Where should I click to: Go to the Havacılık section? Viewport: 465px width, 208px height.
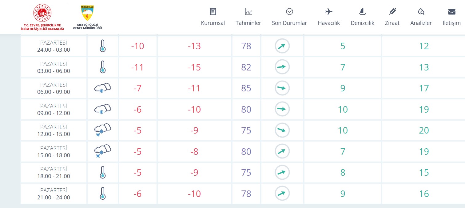[329, 23]
